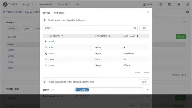Close the devops panel behind dialog
This screenshot has width=192, height=108.
184,22
